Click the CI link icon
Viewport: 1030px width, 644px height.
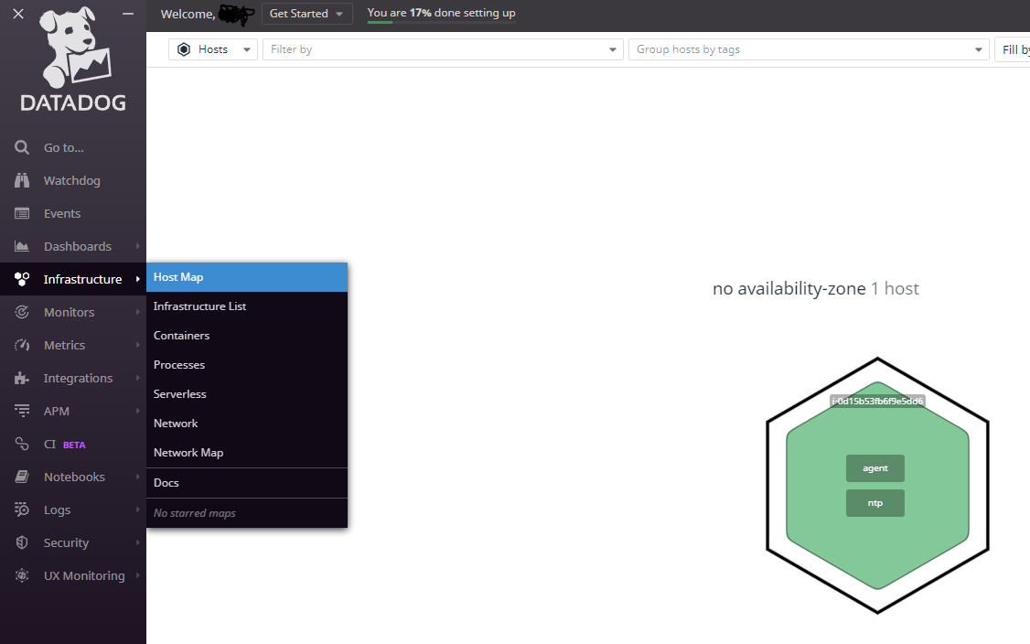(22, 444)
